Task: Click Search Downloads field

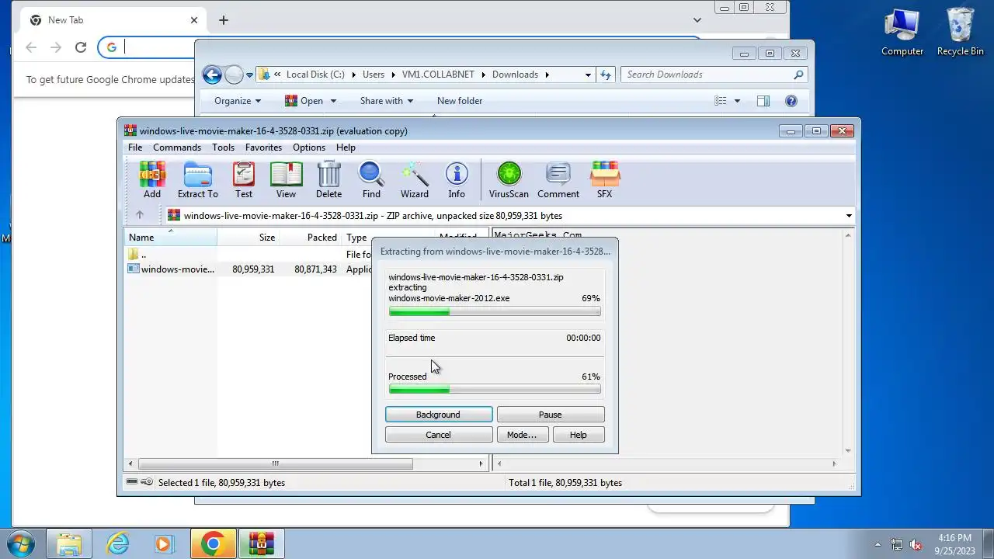Action: click(714, 75)
